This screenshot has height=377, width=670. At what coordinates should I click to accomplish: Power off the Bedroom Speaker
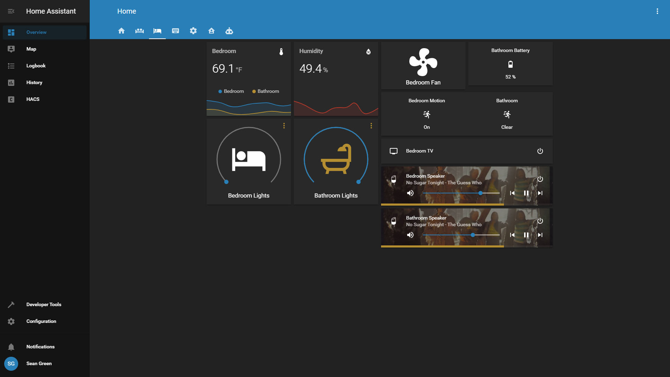pos(540,179)
